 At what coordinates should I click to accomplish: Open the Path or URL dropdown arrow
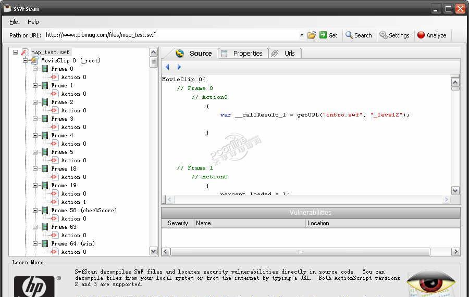click(x=302, y=35)
